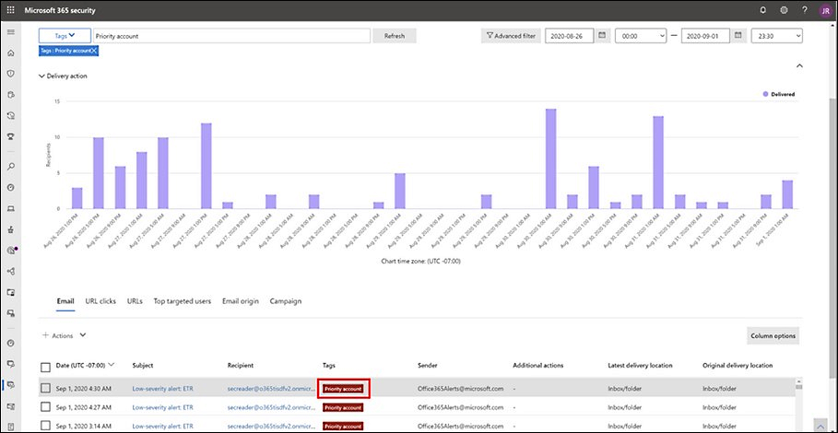
Task: Open help question mark icon
Action: pos(805,10)
